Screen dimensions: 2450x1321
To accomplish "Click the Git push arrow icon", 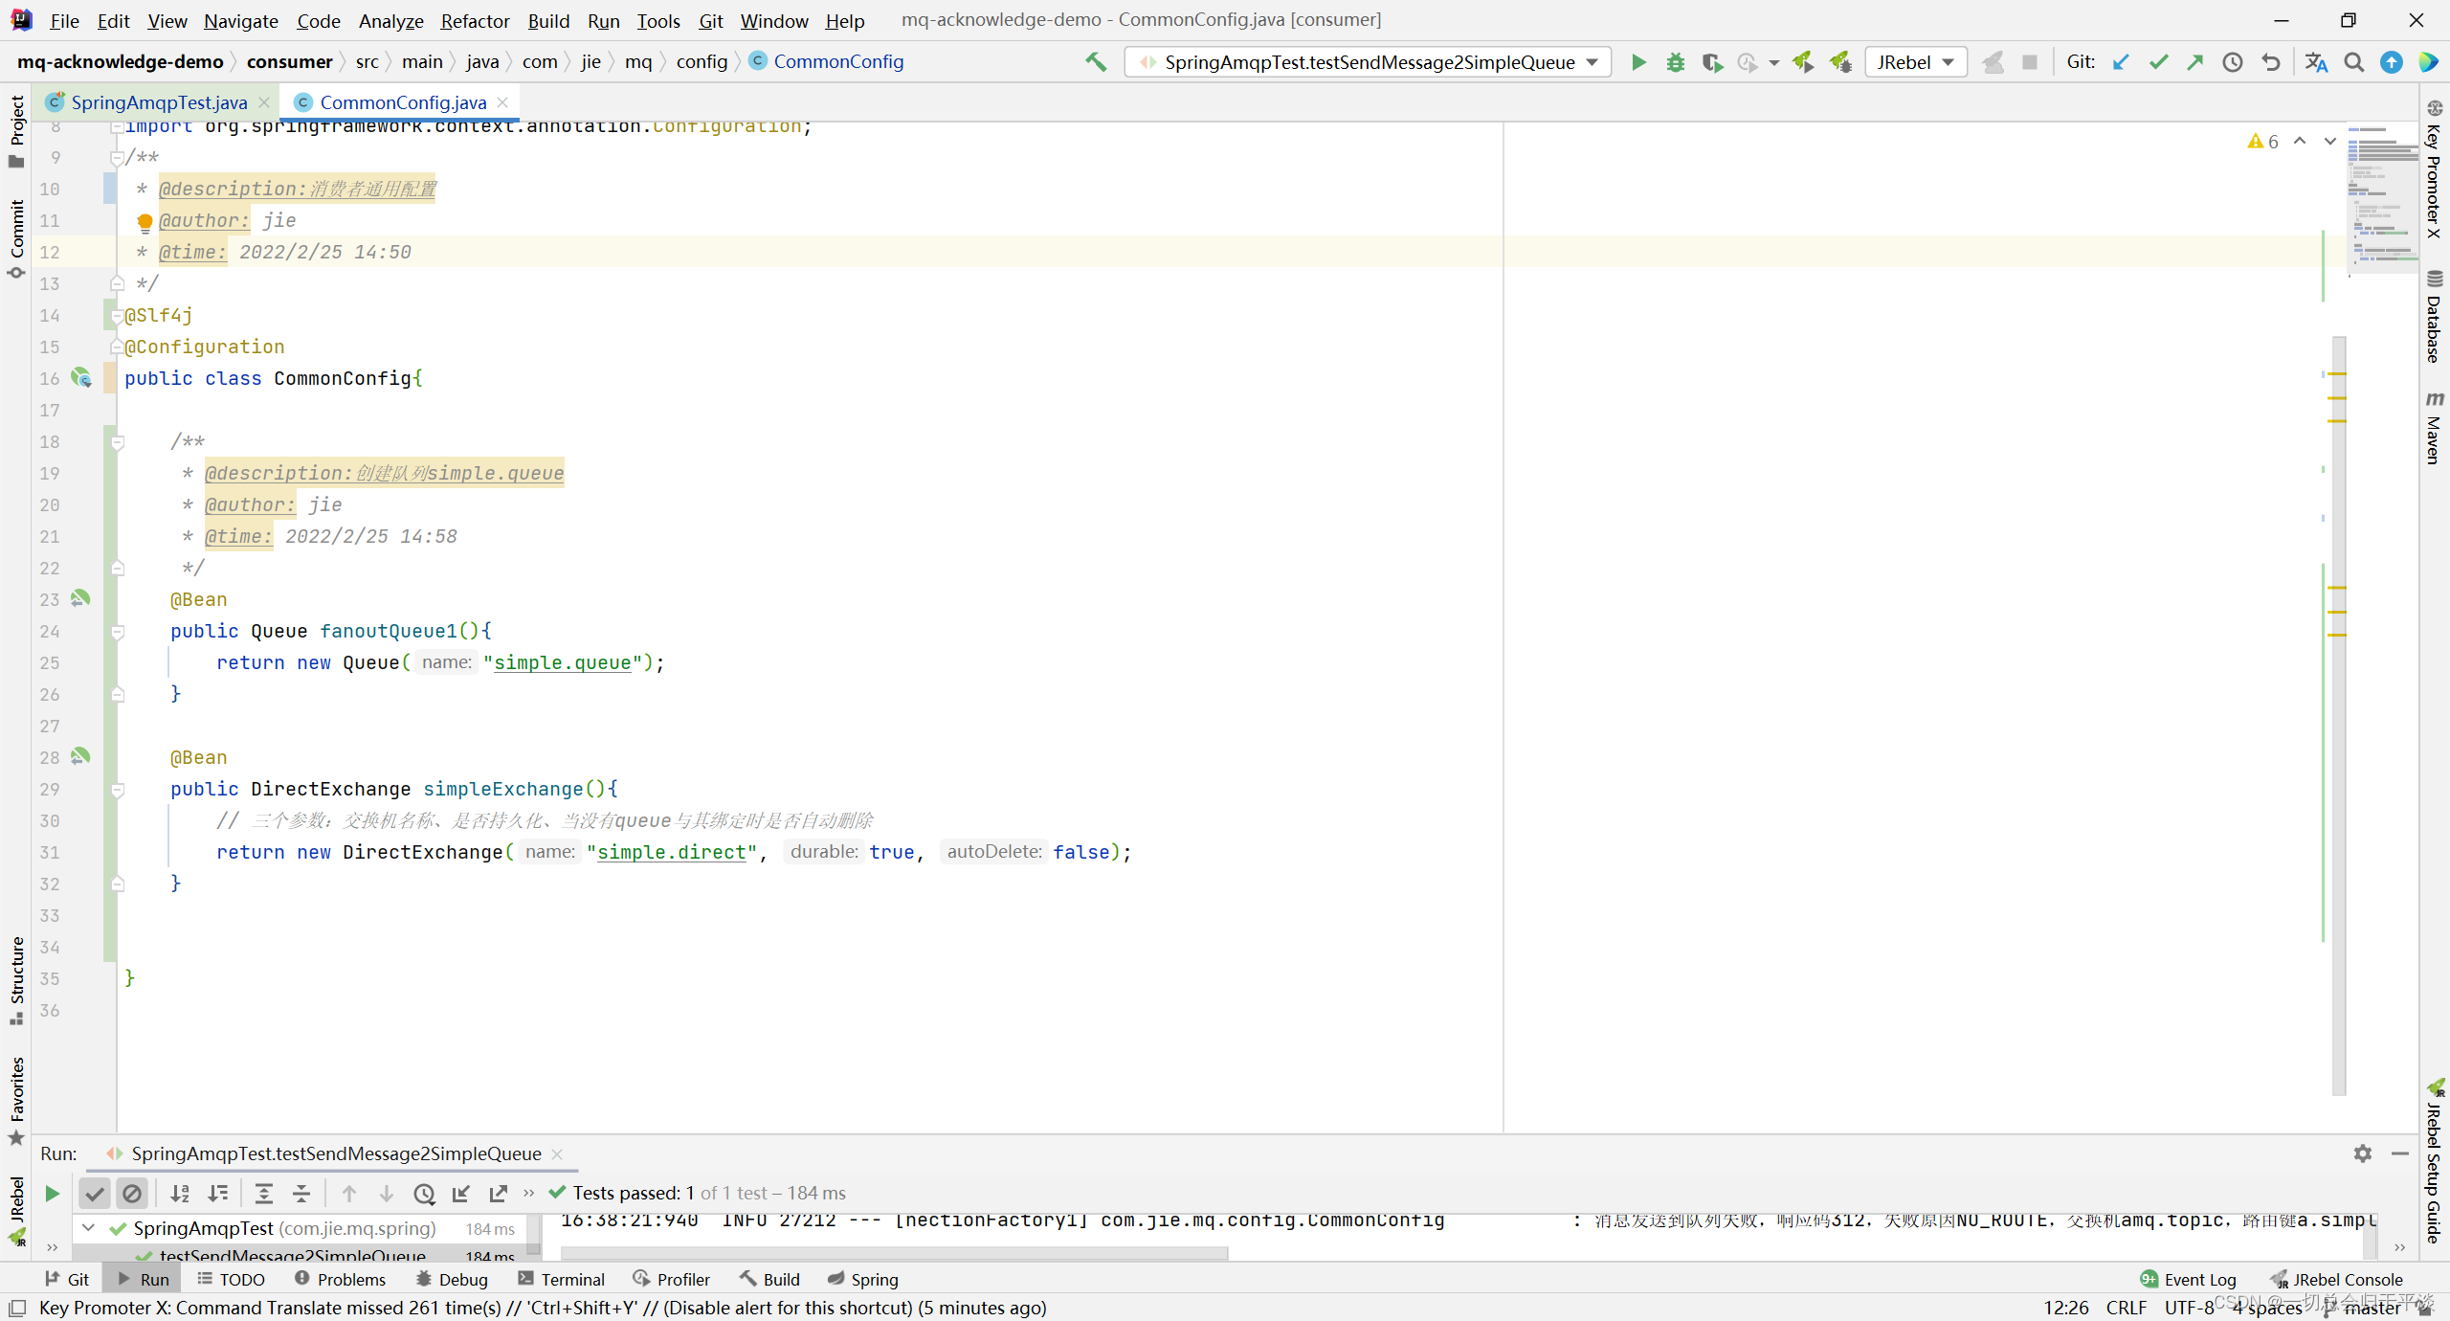I will [x=2195, y=62].
